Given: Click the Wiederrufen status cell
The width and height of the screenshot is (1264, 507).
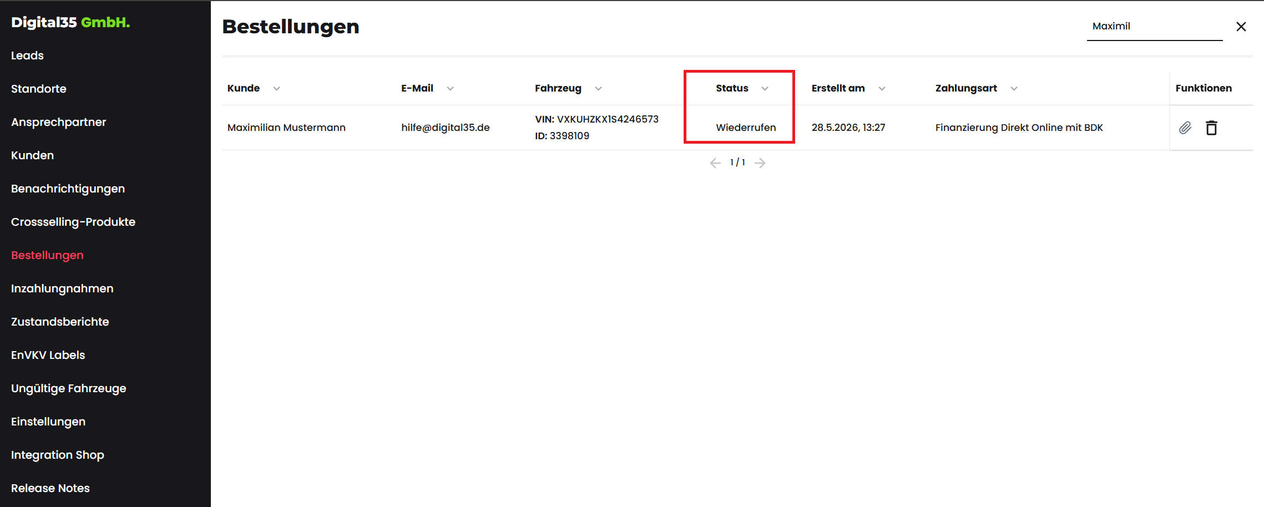Looking at the screenshot, I should 746,128.
